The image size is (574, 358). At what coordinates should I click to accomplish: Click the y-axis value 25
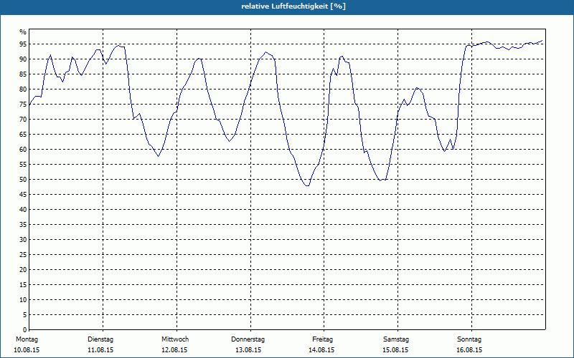[23, 255]
